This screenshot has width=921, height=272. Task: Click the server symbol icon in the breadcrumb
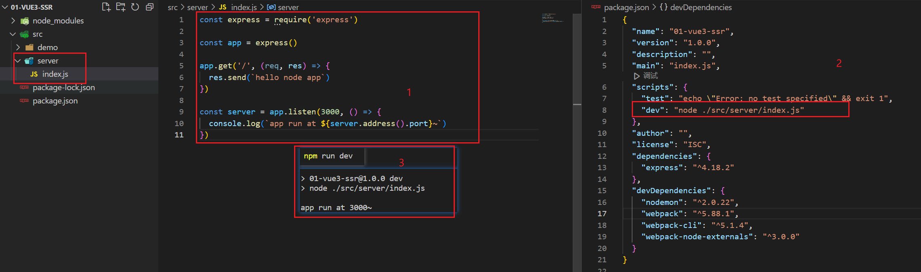(271, 7)
